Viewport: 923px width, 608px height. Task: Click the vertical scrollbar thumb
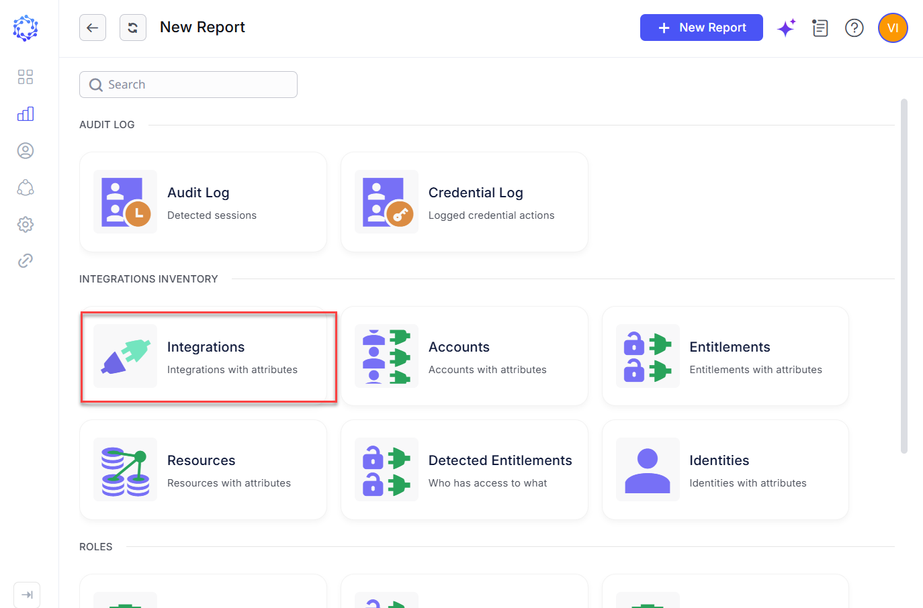point(904,276)
